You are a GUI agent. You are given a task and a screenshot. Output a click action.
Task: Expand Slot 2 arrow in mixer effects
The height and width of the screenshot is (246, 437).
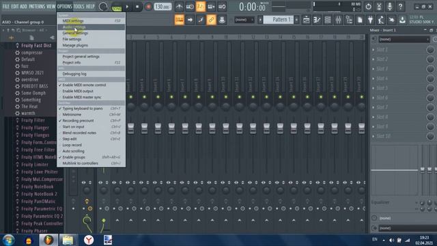373,59
